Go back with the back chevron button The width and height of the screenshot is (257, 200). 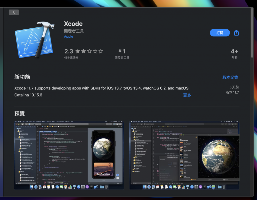(x=14, y=12)
